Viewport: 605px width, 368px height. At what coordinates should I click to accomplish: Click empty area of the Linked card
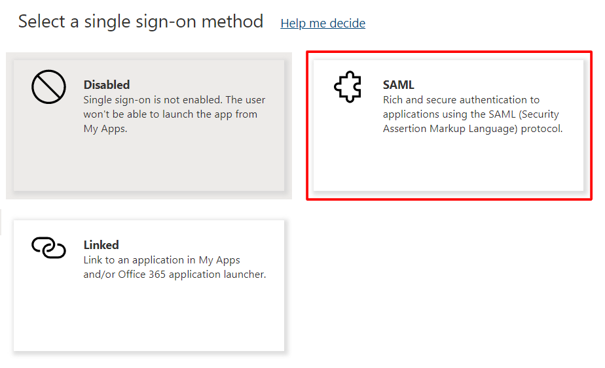[x=149, y=317]
